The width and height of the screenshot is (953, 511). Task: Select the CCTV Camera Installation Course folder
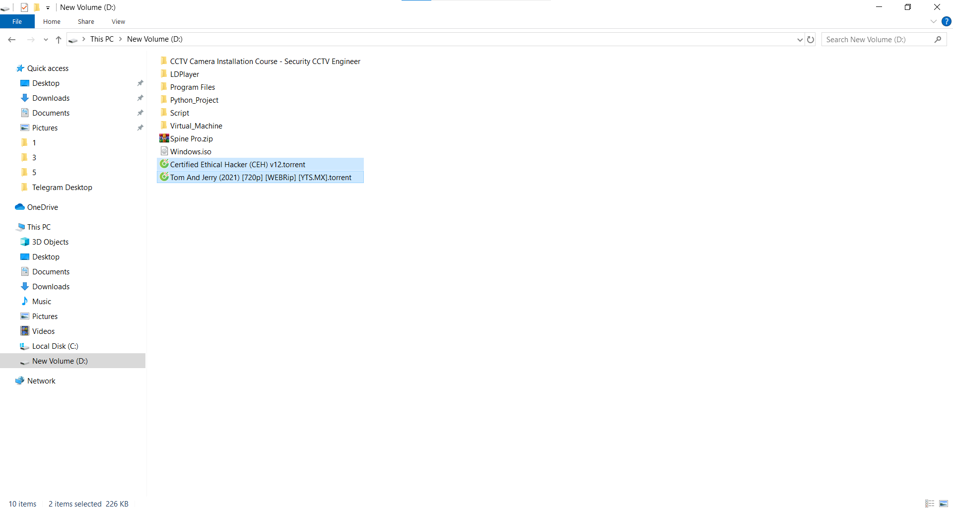[260, 62]
